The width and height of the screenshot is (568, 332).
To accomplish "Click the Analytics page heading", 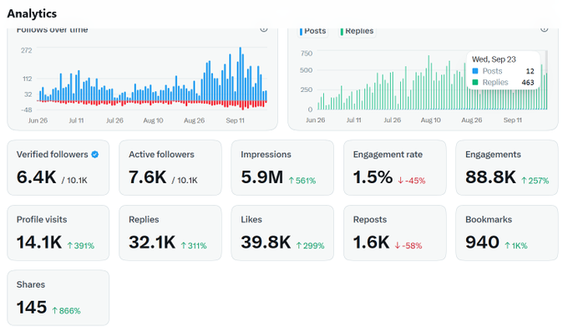I will 32,13.
